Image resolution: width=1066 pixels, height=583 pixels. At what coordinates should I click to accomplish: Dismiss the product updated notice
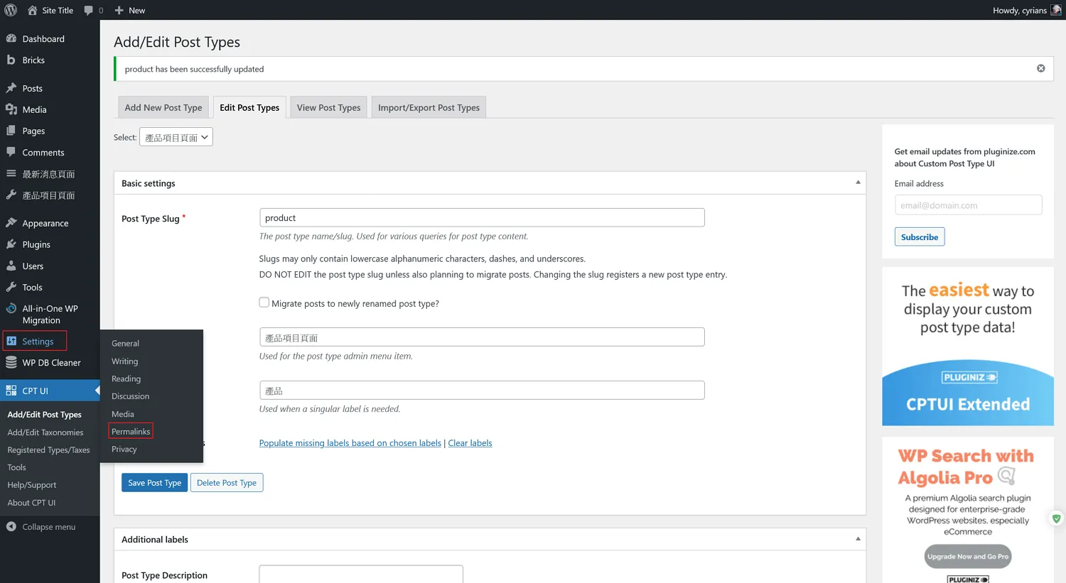pyautogui.click(x=1040, y=68)
